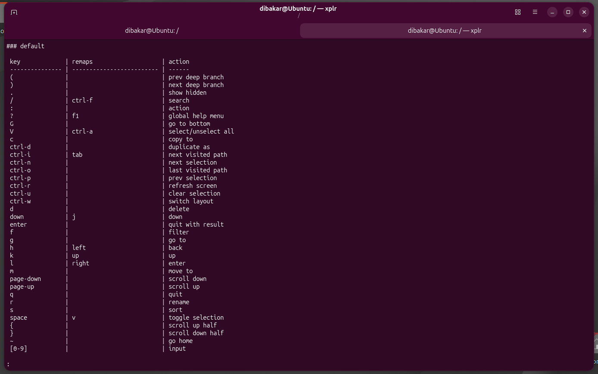Viewport: 598px width, 374px height.
Task: Click 'switch layout' action text
Action: pos(191,201)
